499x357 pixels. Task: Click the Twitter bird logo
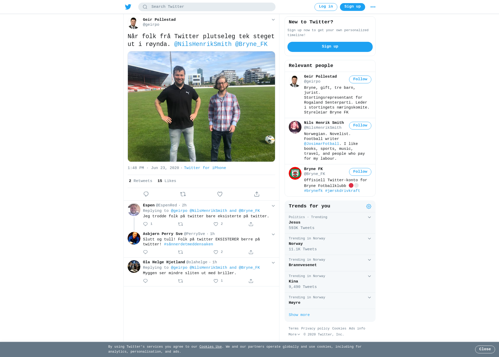pos(128,7)
